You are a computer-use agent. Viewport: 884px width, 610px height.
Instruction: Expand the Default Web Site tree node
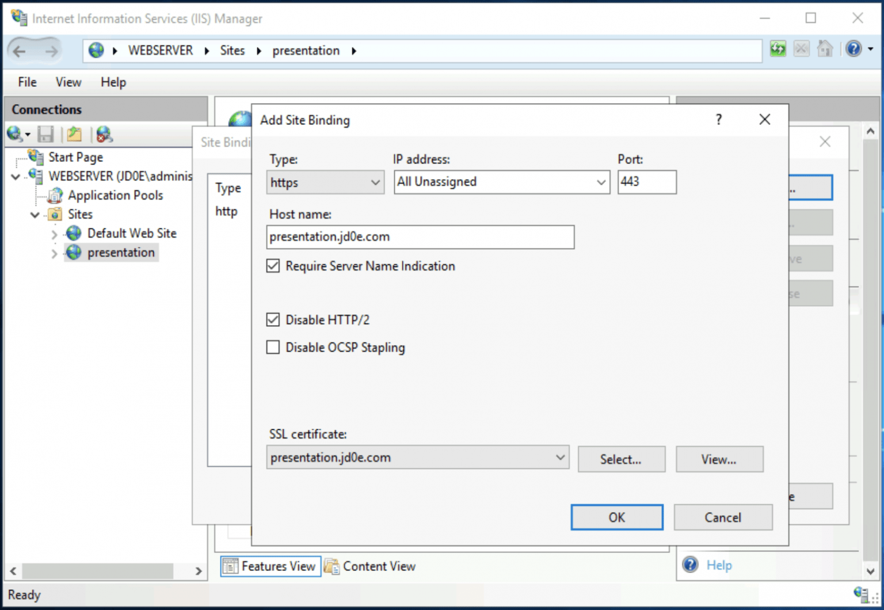click(x=54, y=234)
